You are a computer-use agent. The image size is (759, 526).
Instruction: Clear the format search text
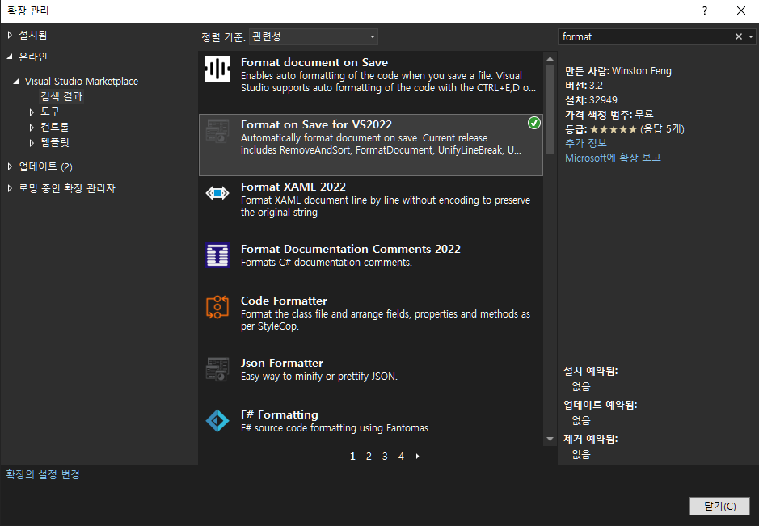(739, 37)
